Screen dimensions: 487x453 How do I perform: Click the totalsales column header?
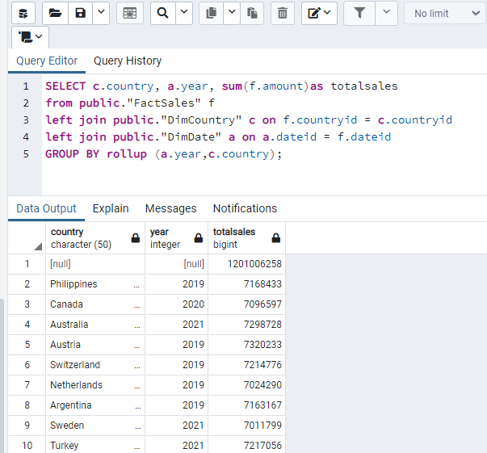(x=246, y=238)
